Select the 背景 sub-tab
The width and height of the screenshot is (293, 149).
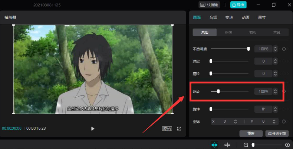(277, 33)
